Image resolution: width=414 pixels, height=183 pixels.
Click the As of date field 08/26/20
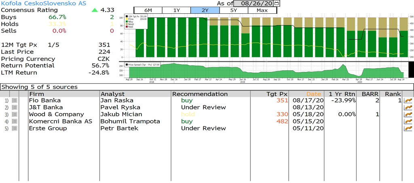[x=254, y=3]
